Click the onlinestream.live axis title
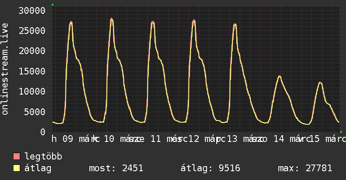Viewport: 346px width, 180px height. (x=5, y=69)
